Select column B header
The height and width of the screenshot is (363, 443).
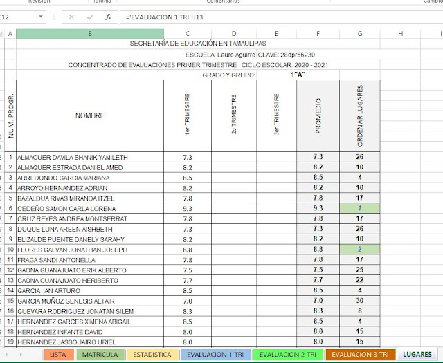pos(90,34)
